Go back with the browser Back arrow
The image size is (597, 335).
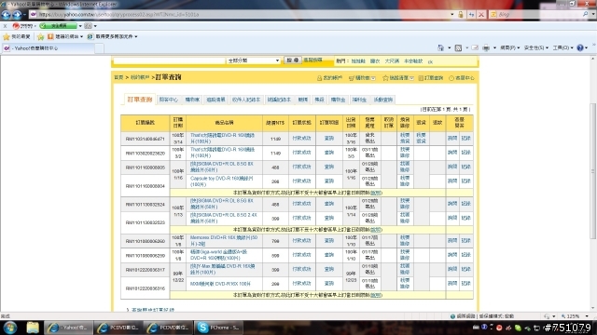7,15
